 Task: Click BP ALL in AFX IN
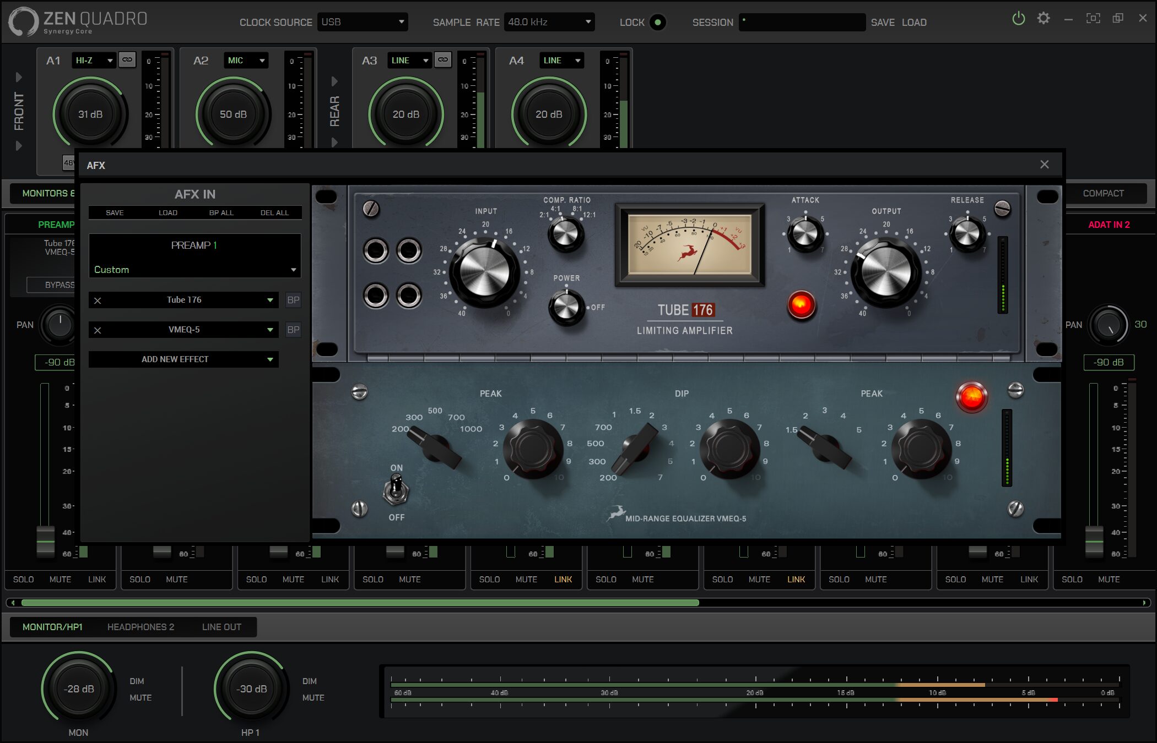(x=221, y=212)
